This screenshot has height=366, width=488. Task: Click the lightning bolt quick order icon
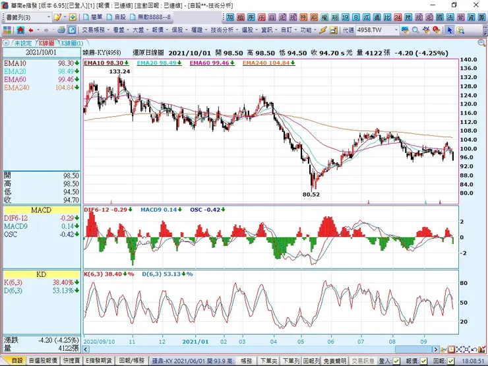323,30
